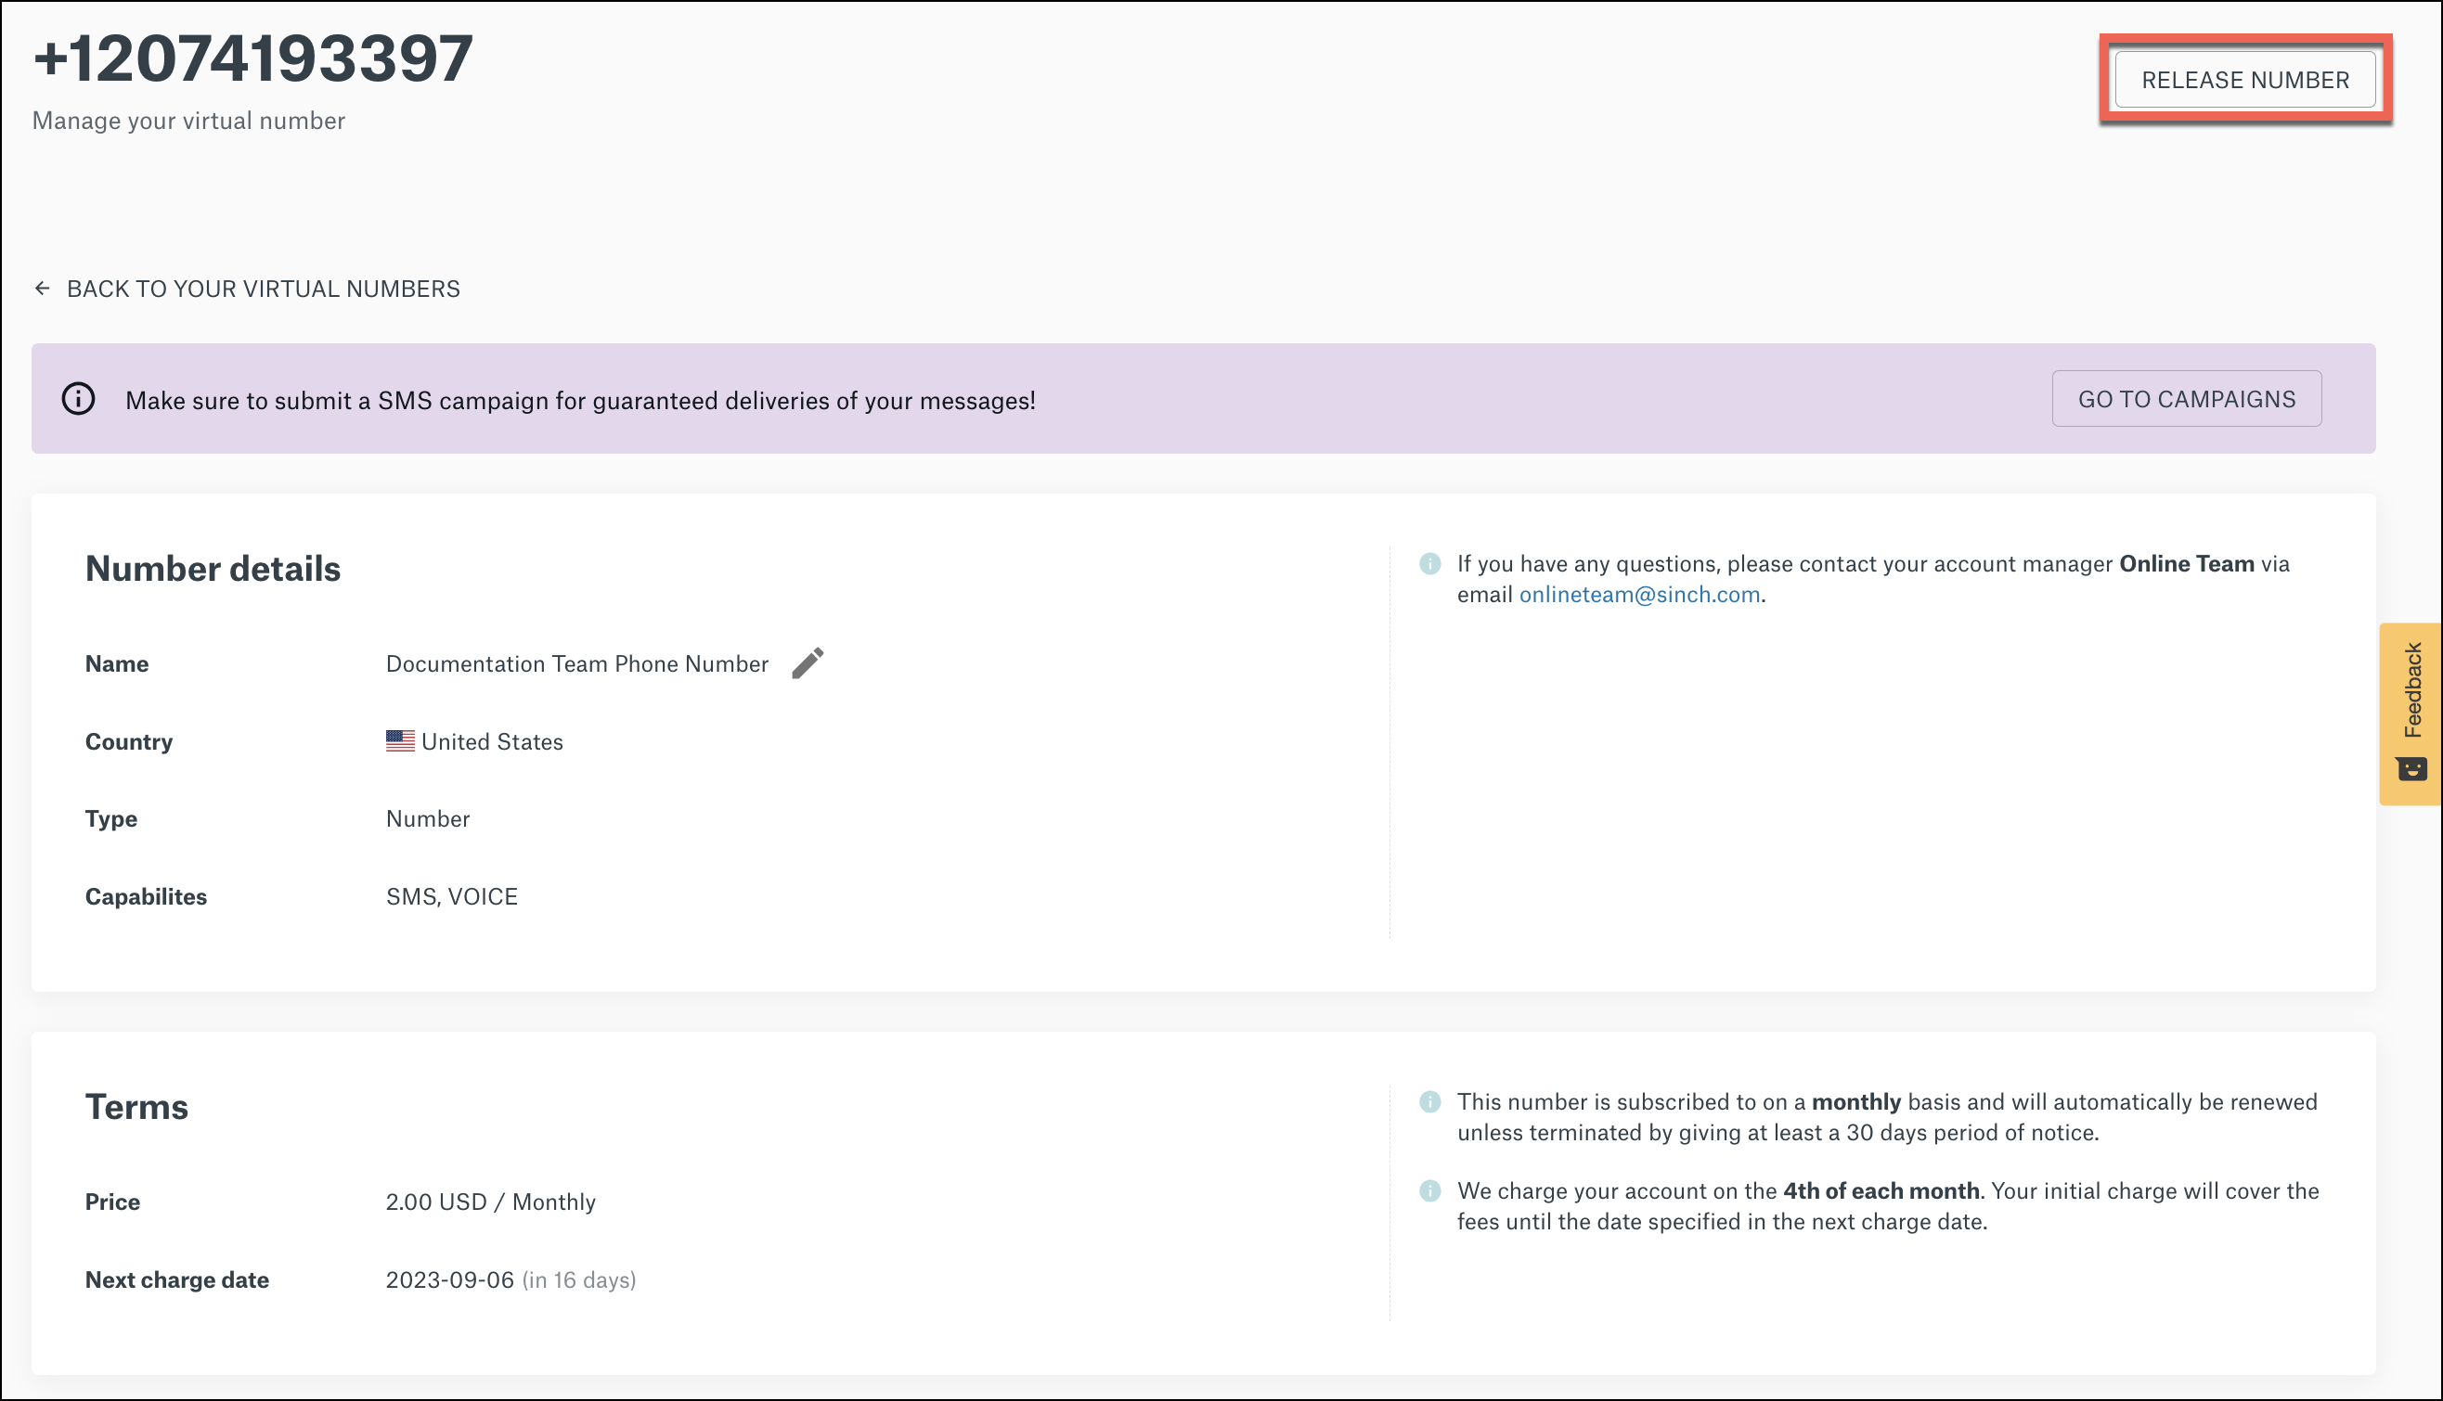Select the phone number heading +12074193397
This screenshot has height=1401, width=2443.
point(253,58)
